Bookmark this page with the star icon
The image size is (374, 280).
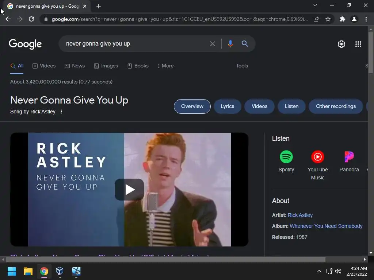tap(328, 19)
